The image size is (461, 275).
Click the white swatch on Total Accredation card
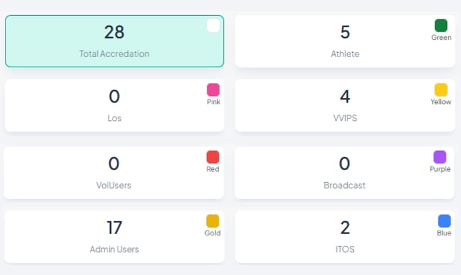click(x=213, y=26)
